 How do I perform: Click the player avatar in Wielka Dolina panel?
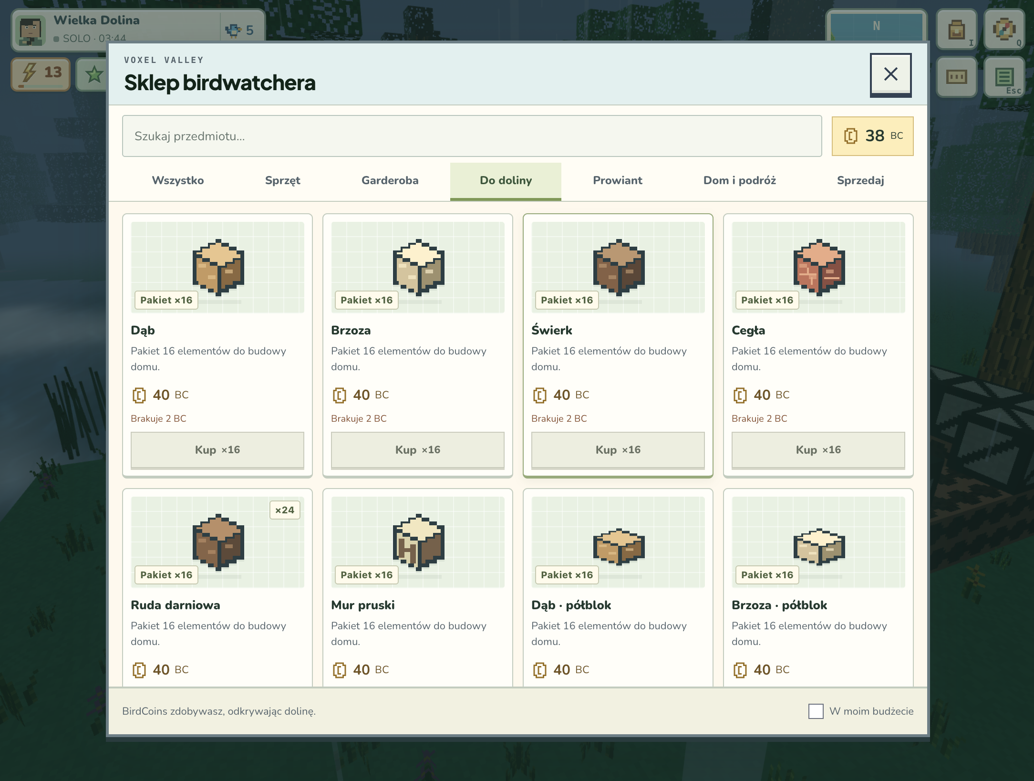[x=31, y=31]
